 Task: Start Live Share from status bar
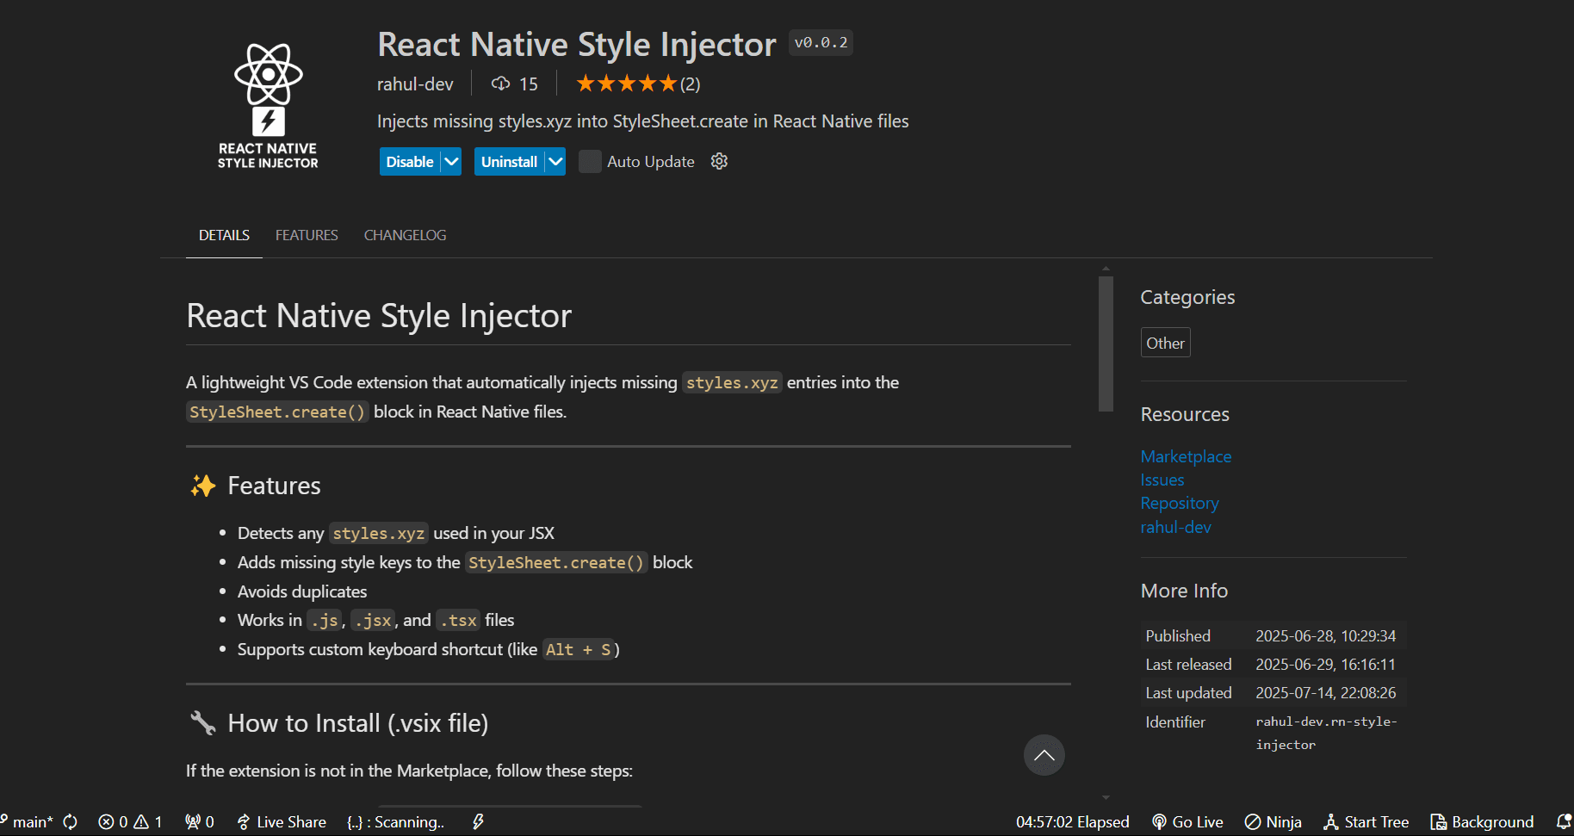click(282, 822)
